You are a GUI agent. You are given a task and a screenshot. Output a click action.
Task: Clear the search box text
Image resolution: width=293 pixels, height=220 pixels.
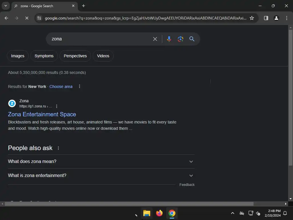tap(155, 39)
